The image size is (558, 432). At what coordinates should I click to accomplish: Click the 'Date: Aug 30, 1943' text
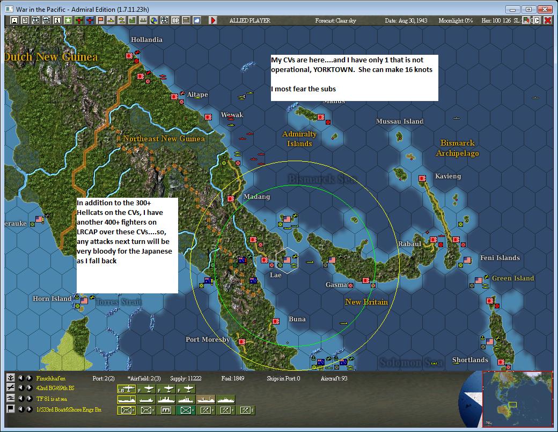tap(406, 20)
